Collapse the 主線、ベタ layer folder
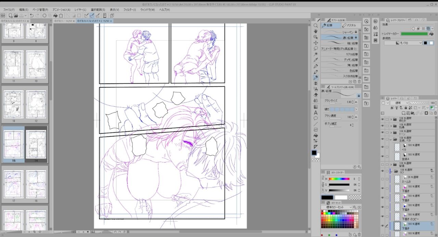438x237 pixels. point(391,139)
